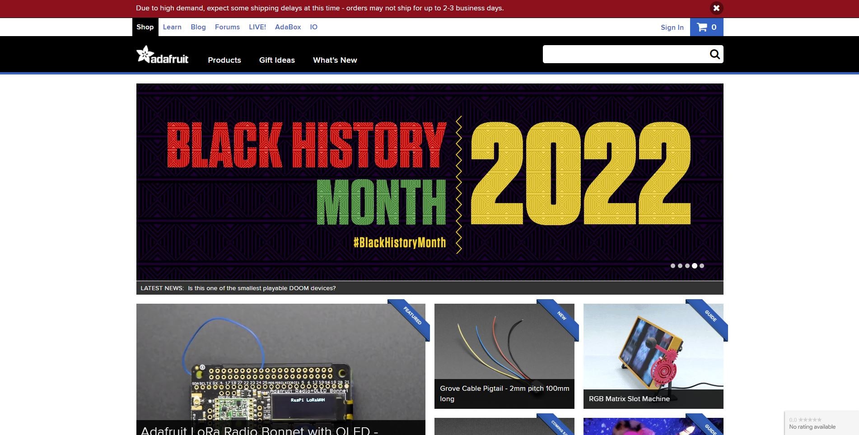Viewport: 859px width, 435px height.
Task: Select the fourth carousel indicator dot
Action: click(694, 266)
